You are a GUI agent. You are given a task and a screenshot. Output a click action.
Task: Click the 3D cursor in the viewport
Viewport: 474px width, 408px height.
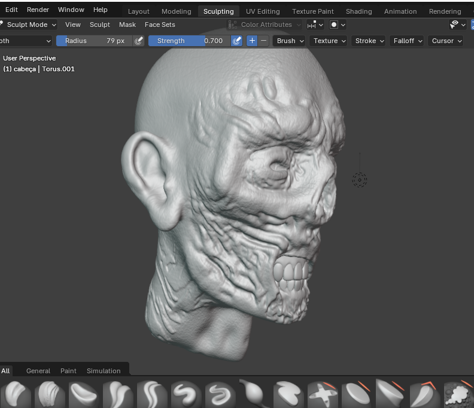[x=360, y=180]
